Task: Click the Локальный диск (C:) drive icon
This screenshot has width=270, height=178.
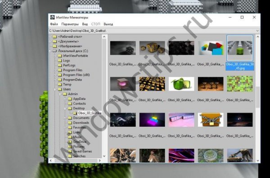Action: [x=55, y=51]
